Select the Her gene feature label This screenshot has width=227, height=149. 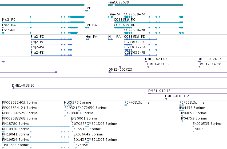[x=87, y=8]
